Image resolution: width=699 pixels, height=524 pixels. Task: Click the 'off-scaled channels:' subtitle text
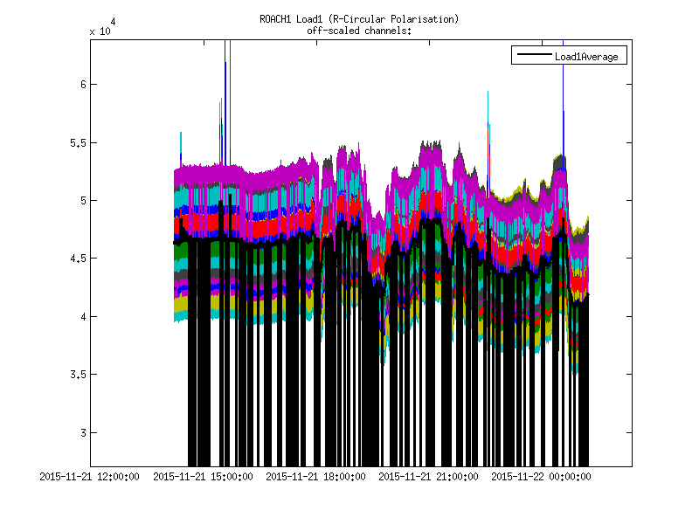(x=359, y=31)
